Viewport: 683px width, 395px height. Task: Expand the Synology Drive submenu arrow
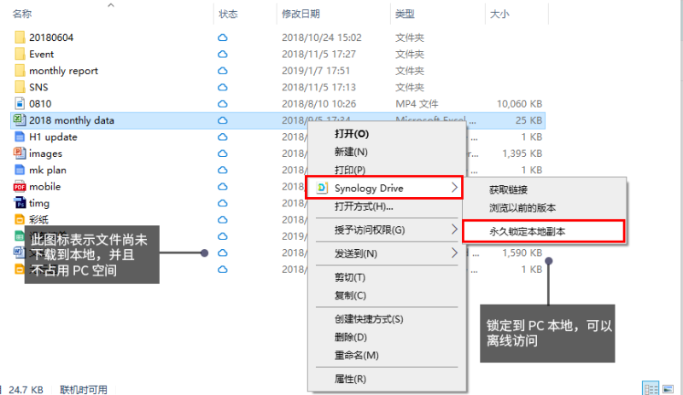click(454, 188)
